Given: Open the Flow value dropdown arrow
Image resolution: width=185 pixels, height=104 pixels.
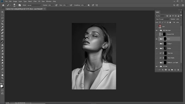Looking at the screenshot, I should click(x=68, y=5).
